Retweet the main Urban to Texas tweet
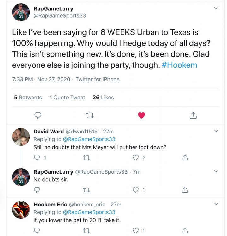This screenshot has height=236, width=227. (90, 115)
